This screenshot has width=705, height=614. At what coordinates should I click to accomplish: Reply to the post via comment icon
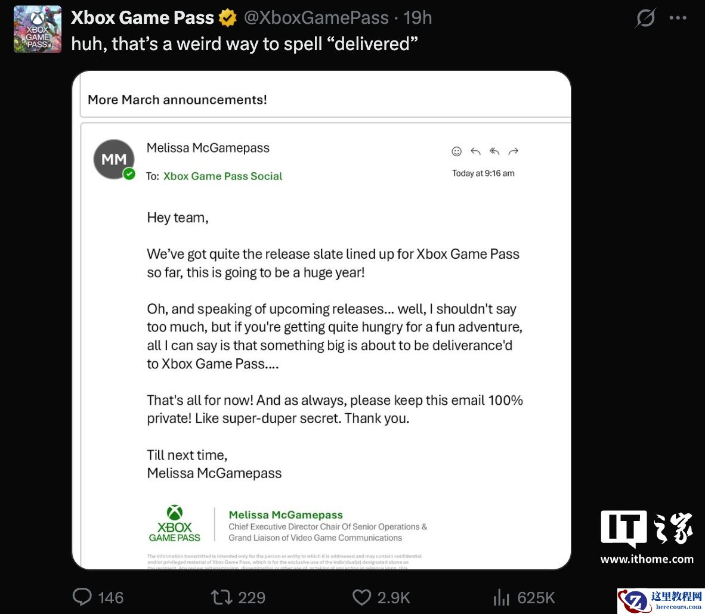(x=82, y=597)
